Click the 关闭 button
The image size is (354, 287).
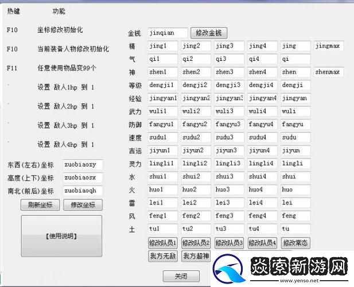click(x=181, y=276)
